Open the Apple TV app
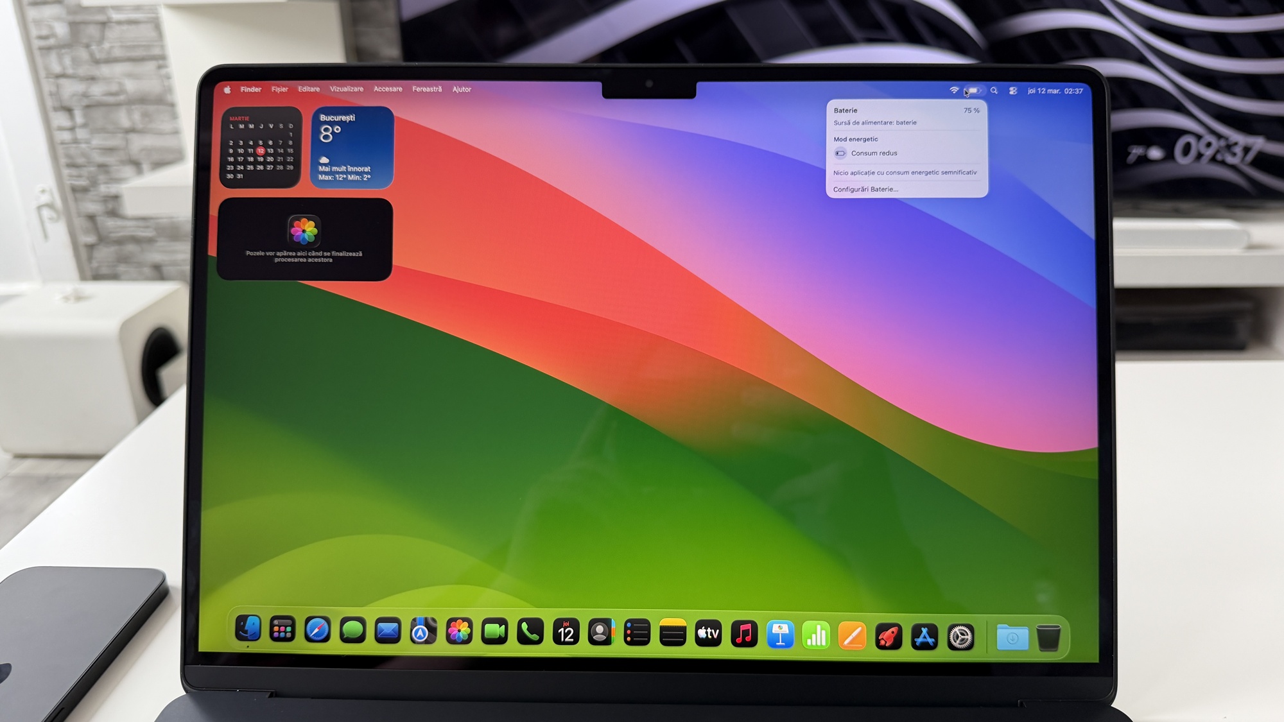The image size is (1284, 722). pyautogui.click(x=708, y=634)
